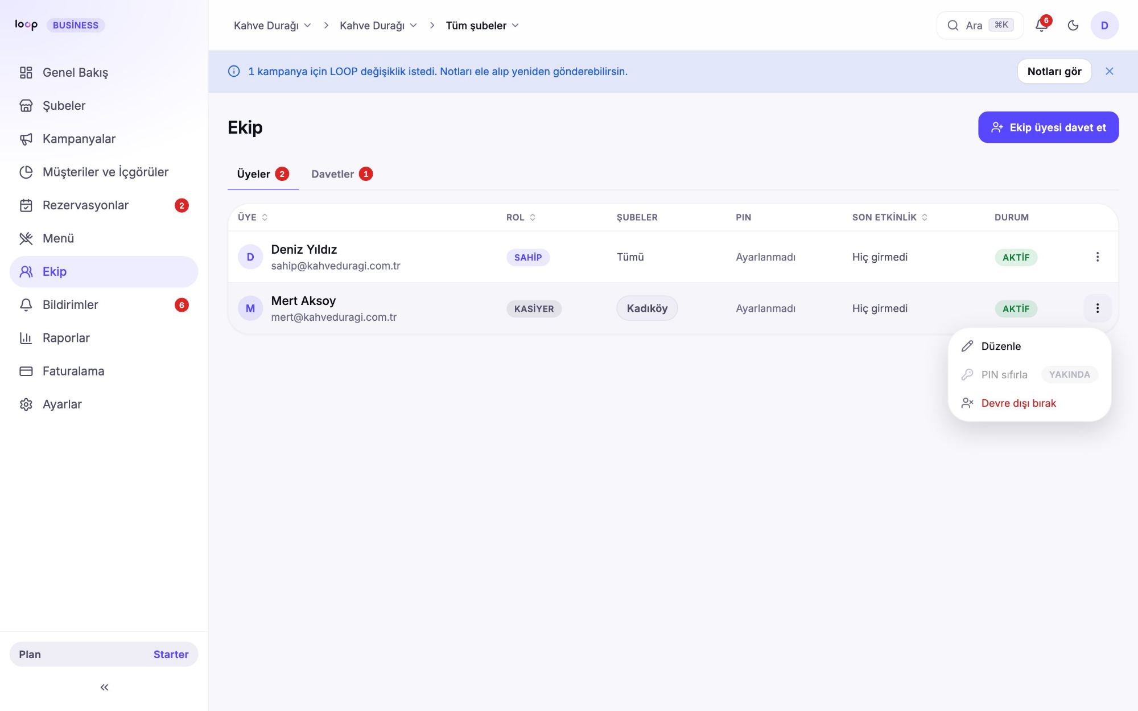Image resolution: width=1138 pixels, height=711 pixels.
Task: Click the search magnifier icon
Action: 953,25
